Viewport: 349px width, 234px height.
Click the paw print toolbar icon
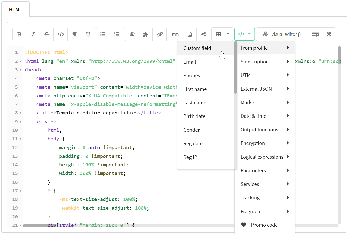(x=132, y=34)
